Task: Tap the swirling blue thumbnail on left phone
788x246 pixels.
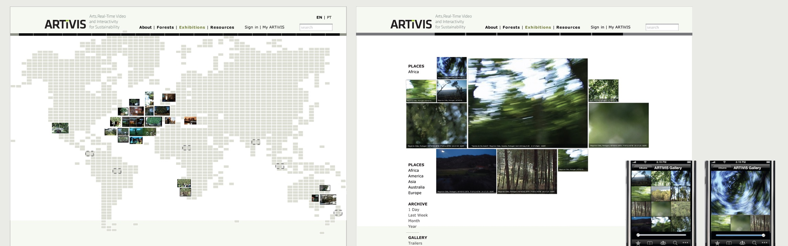Action: click(x=681, y=178)
